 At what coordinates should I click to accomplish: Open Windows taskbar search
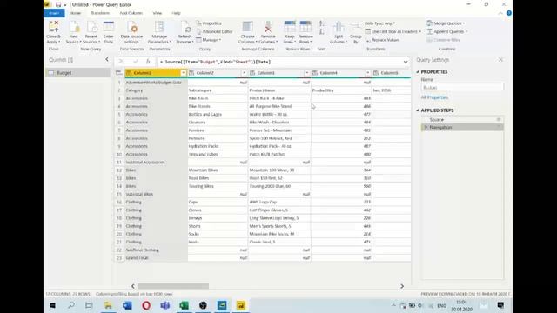(71, 305)
